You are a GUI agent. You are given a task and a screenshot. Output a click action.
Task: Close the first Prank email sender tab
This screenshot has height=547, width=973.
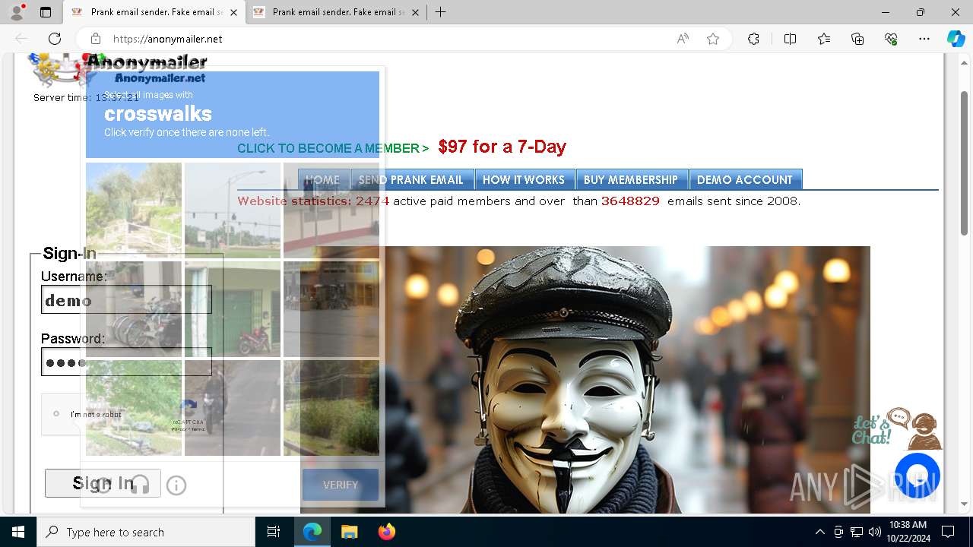pyautogui.click(x=233, y=12)
